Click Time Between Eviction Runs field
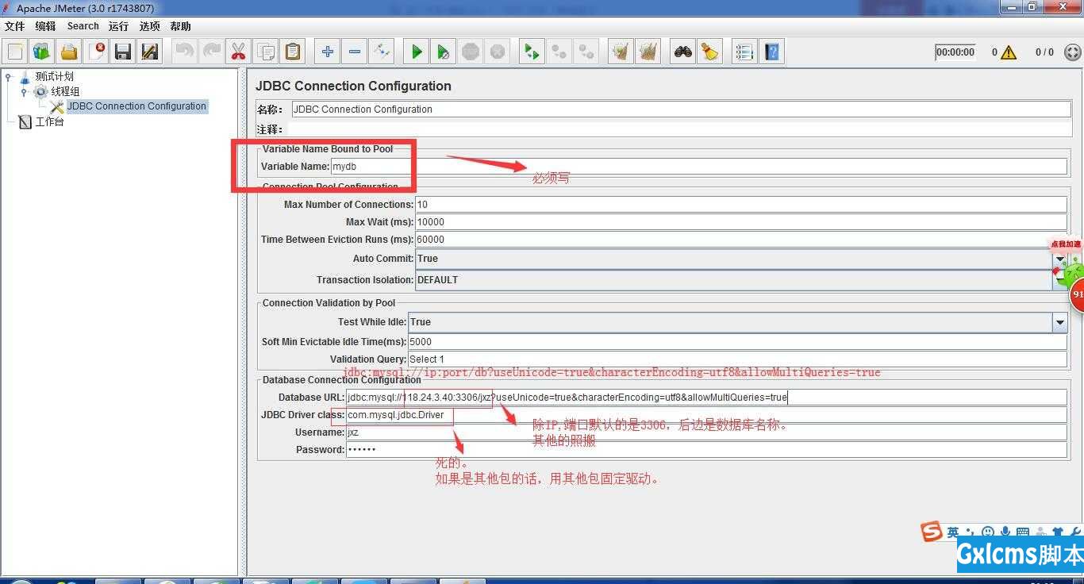1084x584 pixels. pos(741,240)
